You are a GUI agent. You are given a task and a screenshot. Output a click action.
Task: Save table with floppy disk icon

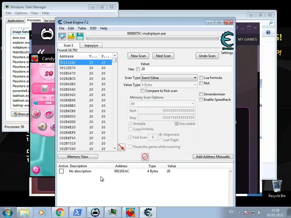click(80, 36)
